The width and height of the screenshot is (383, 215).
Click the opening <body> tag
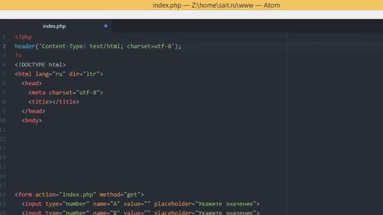[32, 121]
